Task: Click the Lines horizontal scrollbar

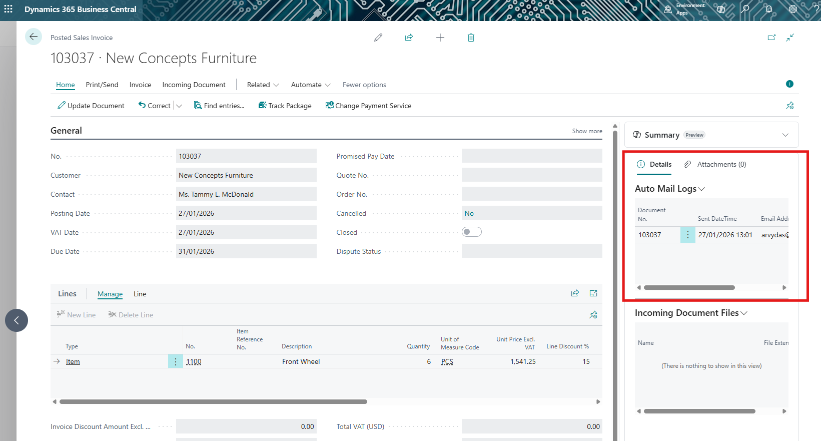Action: click(213, 401)
